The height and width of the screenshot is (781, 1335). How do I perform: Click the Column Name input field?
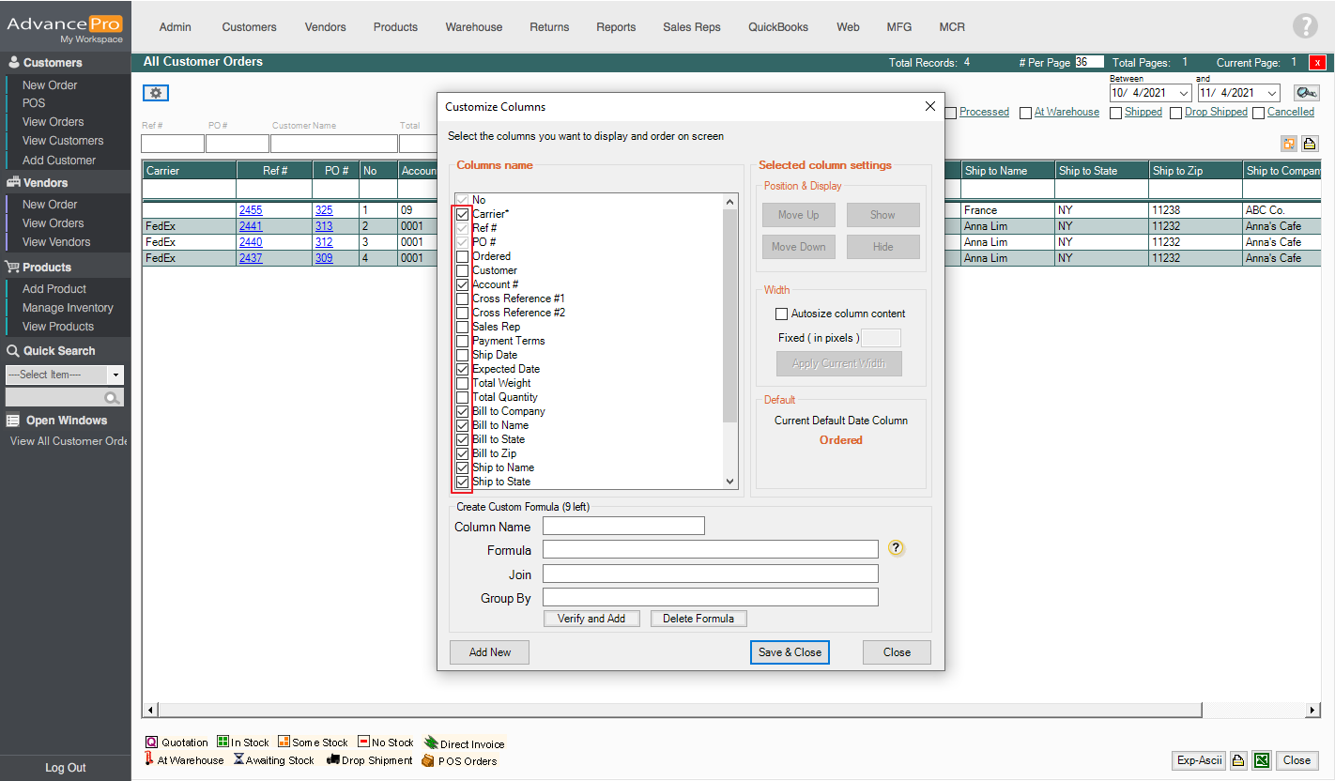click(x=623, y=526)
